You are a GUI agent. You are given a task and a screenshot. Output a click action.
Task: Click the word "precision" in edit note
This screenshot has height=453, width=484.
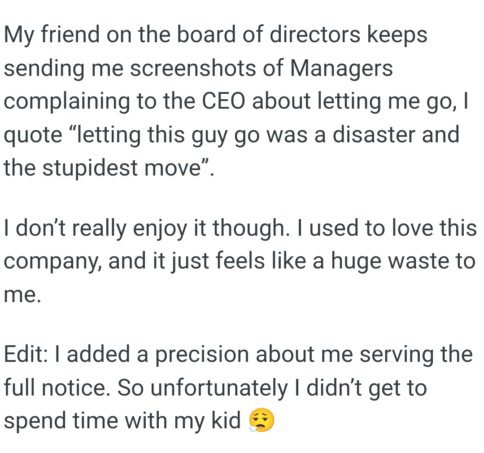pos(202,354)
